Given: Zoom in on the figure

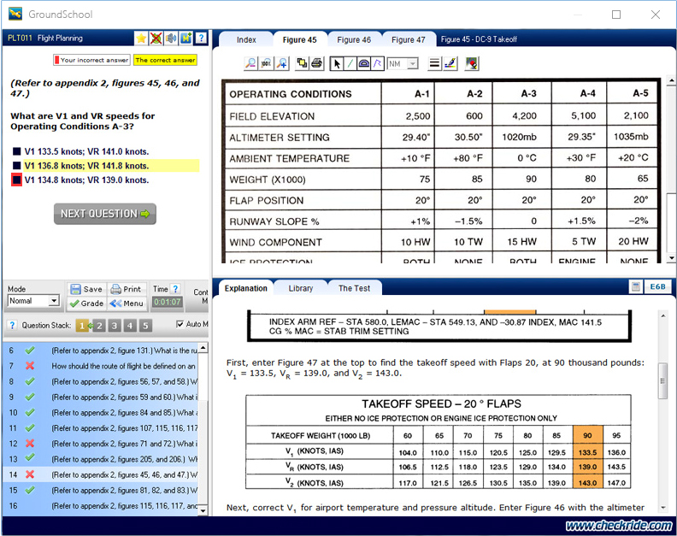Looking at the screenshot, I should pos(282,63).
